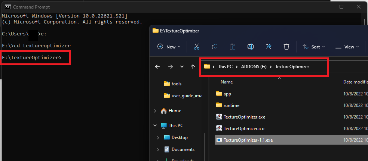
Task: Click the Command Prompt title bar icon
Action: pos(7,7)
